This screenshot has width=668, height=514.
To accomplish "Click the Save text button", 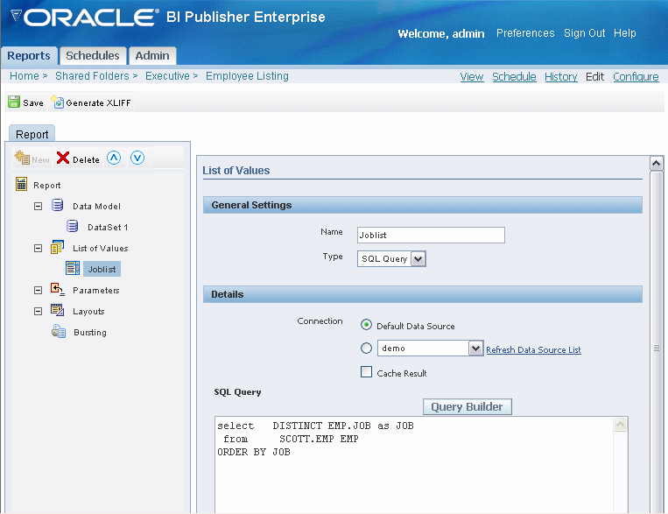I will (x=33, y=102).
